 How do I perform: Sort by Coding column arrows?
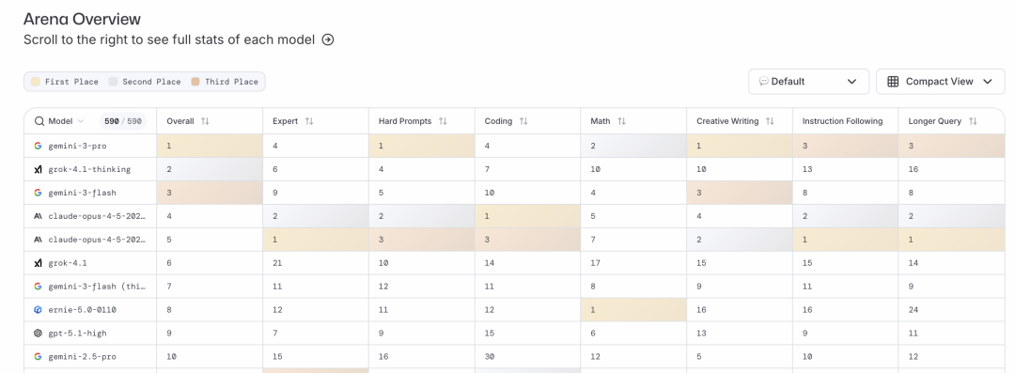pos(523,121)
